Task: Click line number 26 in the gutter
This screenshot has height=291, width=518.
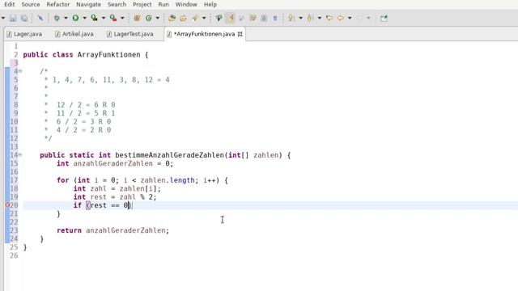Action: (14, 255)
